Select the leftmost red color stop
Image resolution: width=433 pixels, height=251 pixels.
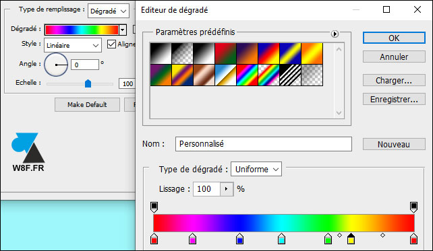click(154, 239)
